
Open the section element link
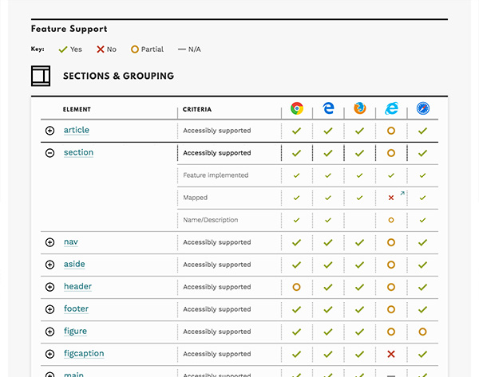(x=78, y=153)
